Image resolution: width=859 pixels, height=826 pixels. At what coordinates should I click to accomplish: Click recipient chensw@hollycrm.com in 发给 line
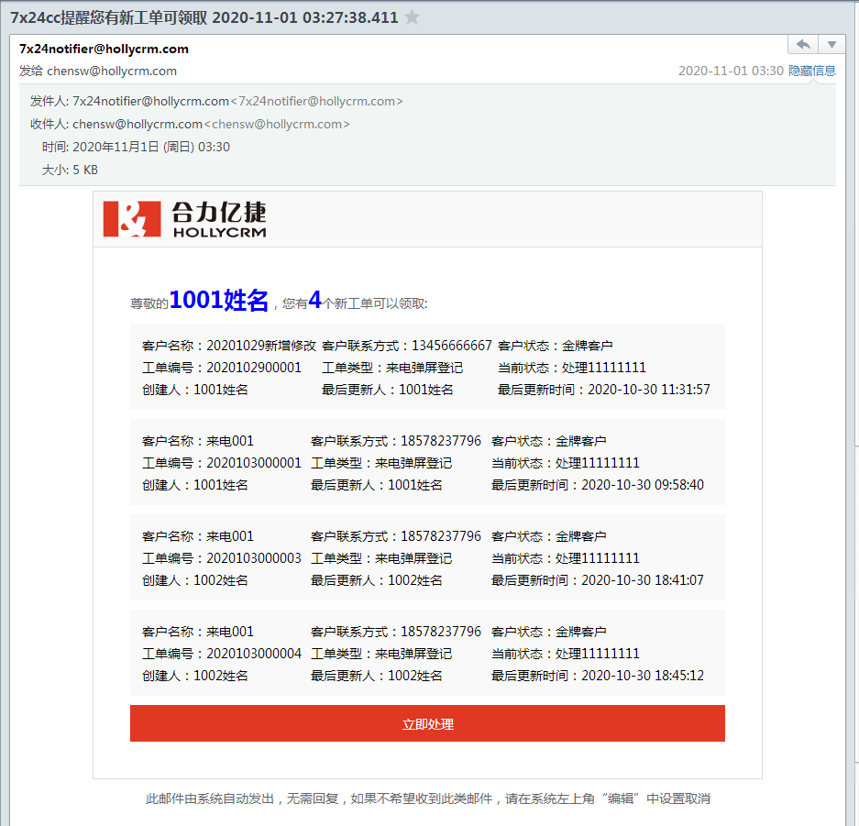(x=112, y=71)
